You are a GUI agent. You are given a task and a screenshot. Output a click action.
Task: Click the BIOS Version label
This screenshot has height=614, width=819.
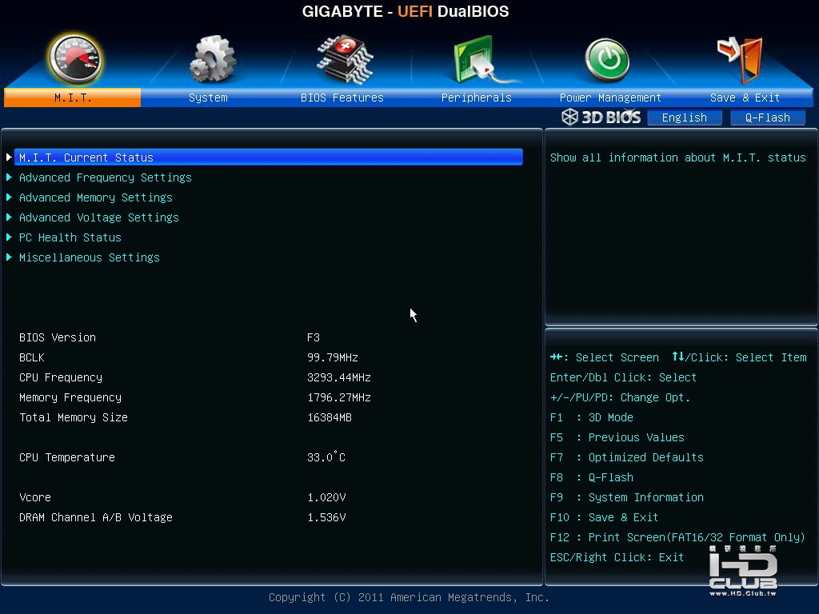[x=58, y=337]
